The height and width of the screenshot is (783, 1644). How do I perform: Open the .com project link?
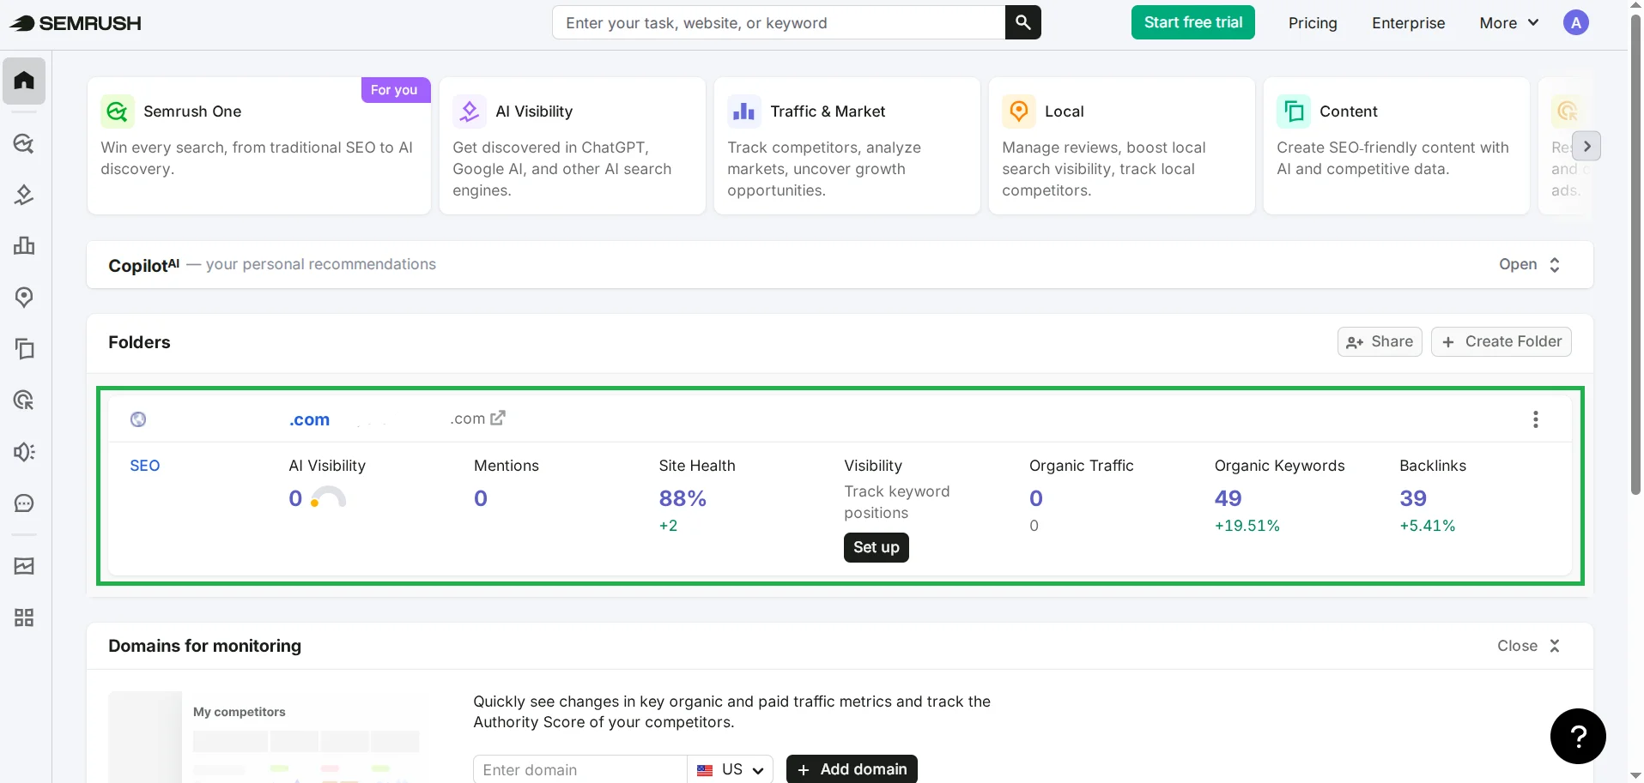tap(309, 419)
